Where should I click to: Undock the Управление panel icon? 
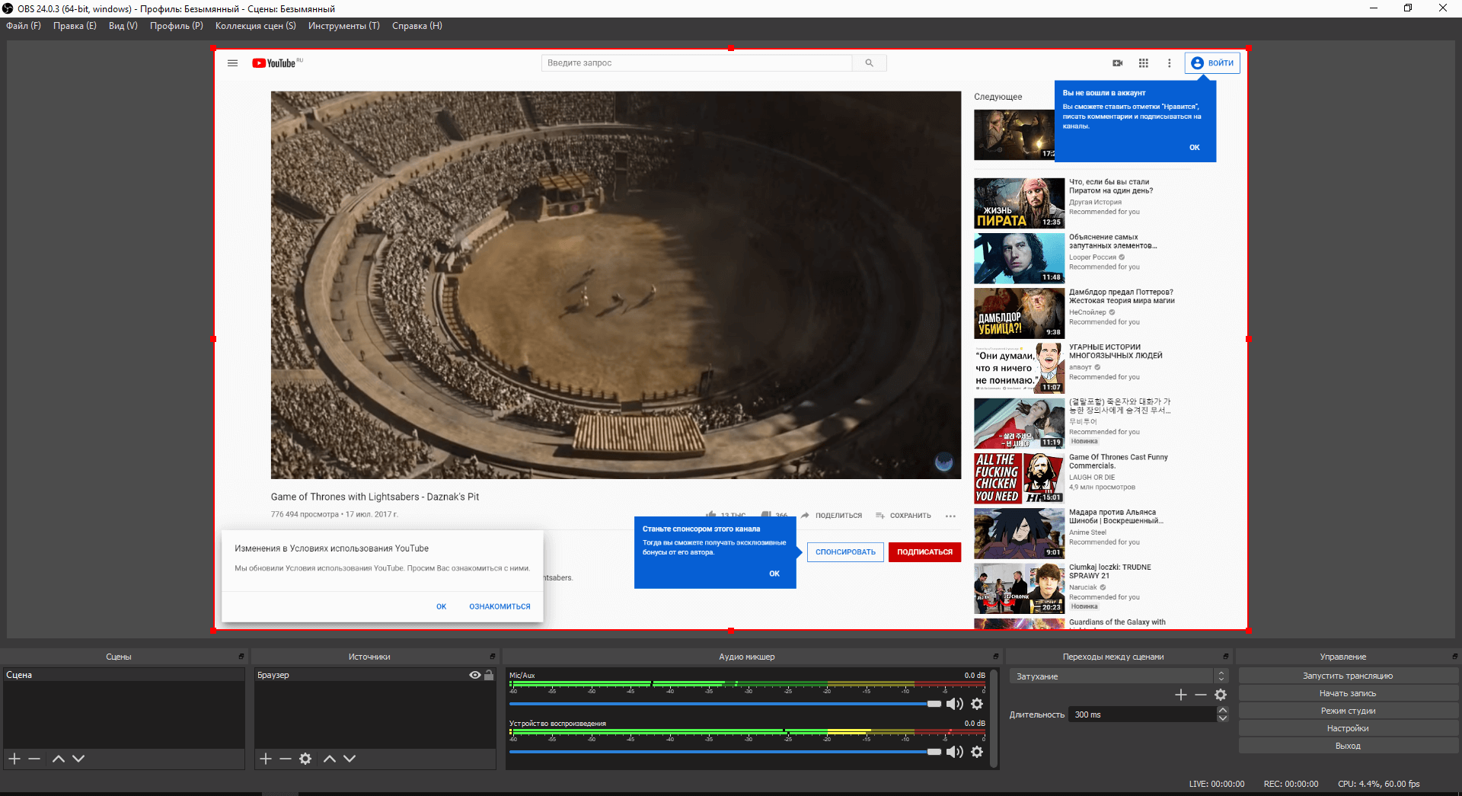(1455, 657)
